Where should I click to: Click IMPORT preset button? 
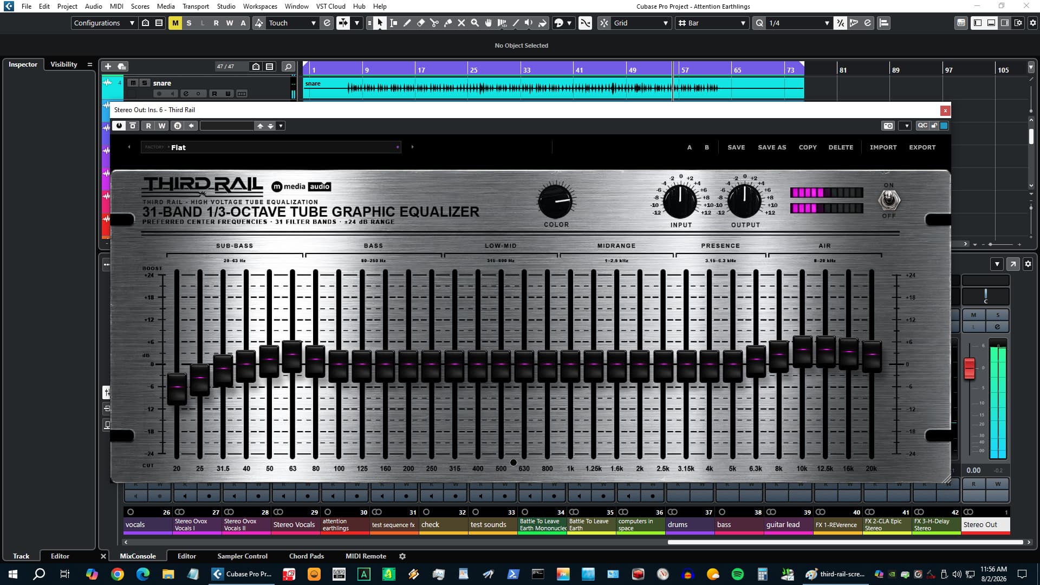coord(883,147)
